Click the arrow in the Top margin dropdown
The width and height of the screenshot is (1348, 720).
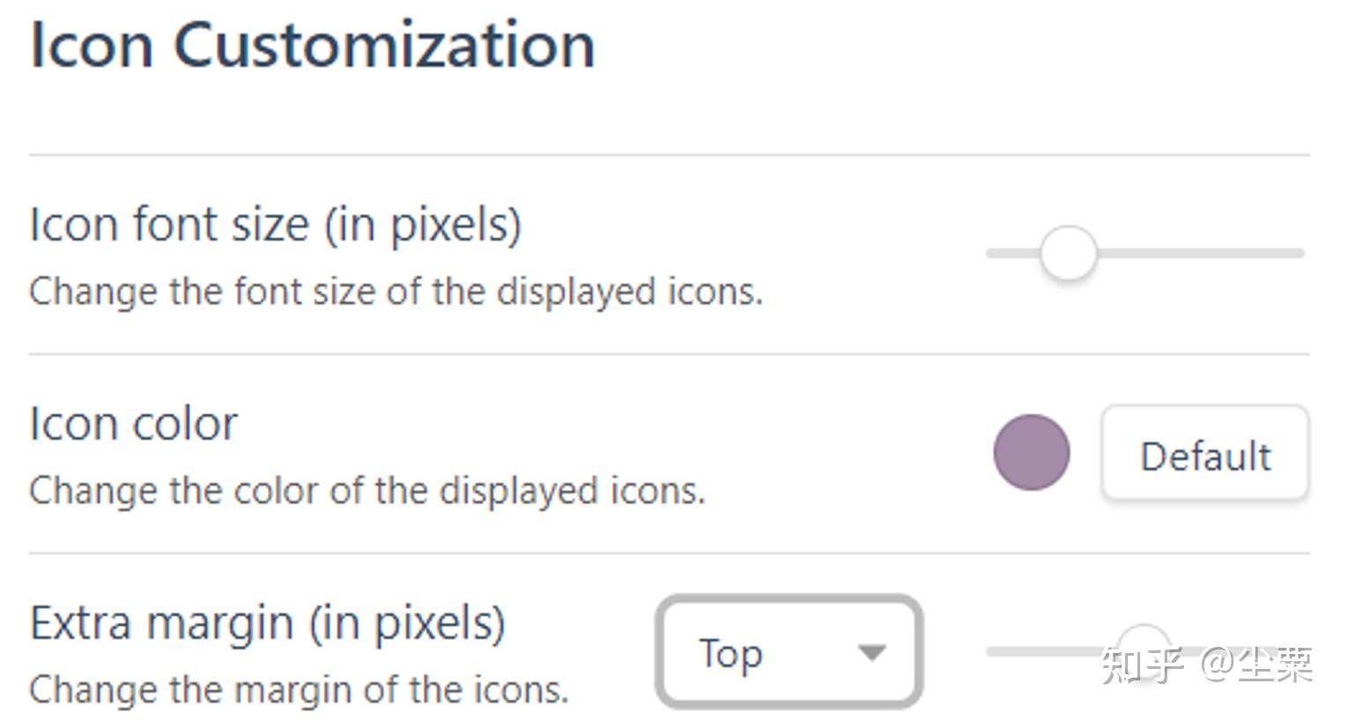[871, 653]
